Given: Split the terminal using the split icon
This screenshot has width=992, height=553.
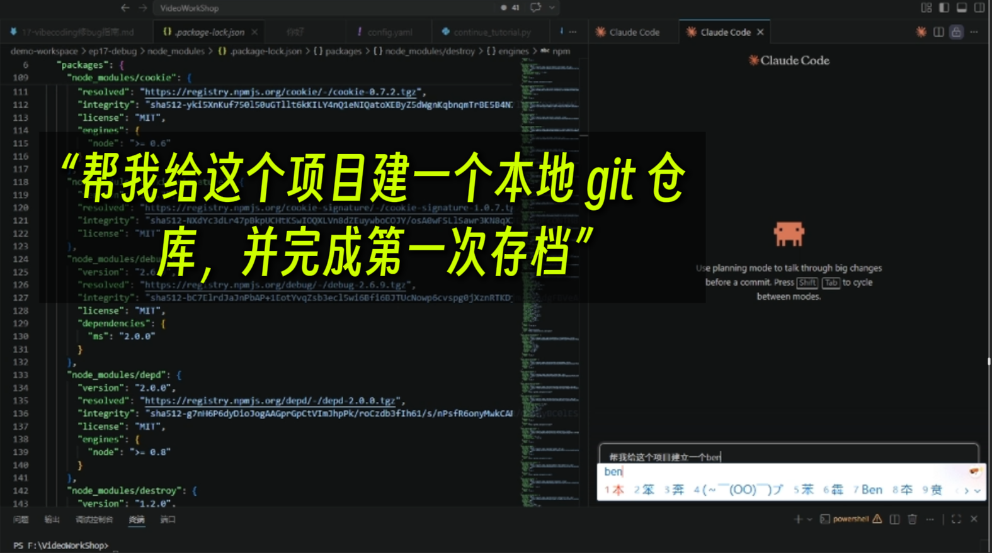Looking at the screenshot, I should tap(894, 519).
